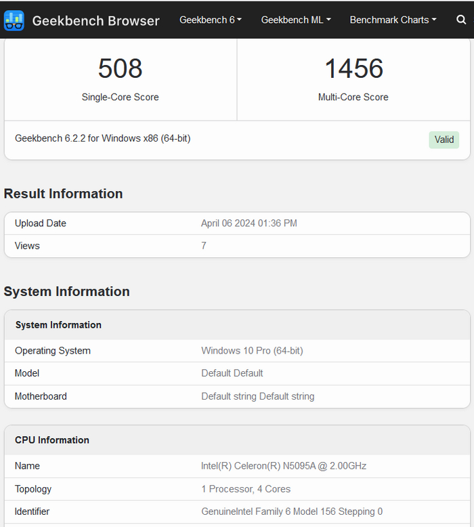This screenshot has height=527, width=474.
Task: Select GenuineIntel Family 6 Model 156 value
Action: coord(292,511)
